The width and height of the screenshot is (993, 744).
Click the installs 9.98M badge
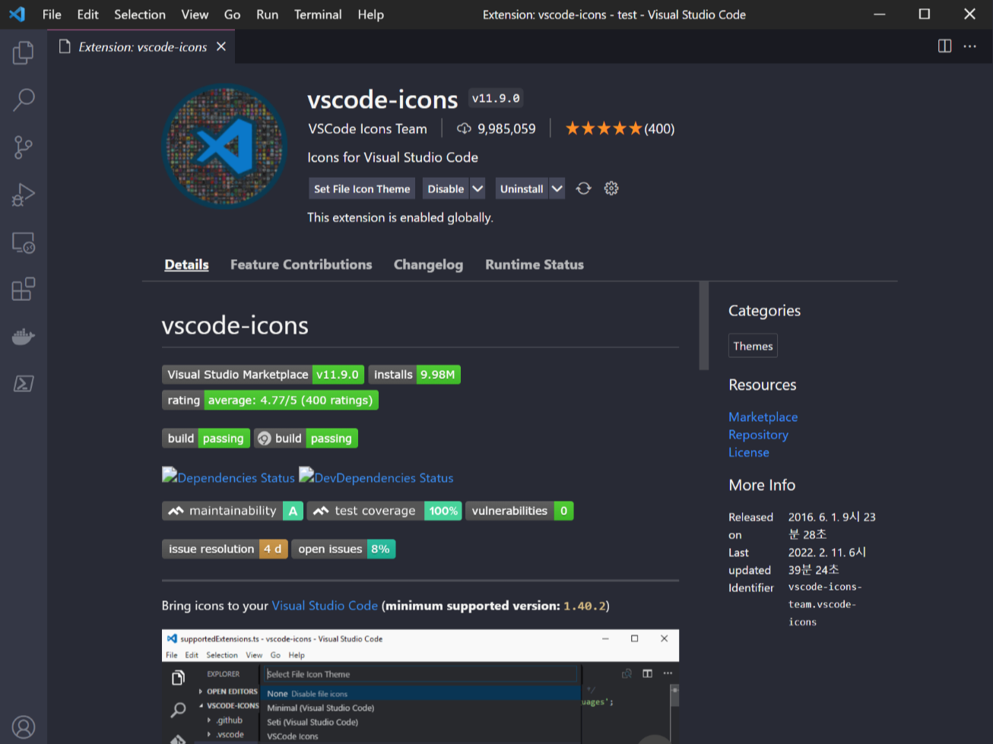click(x=414, y=375)
